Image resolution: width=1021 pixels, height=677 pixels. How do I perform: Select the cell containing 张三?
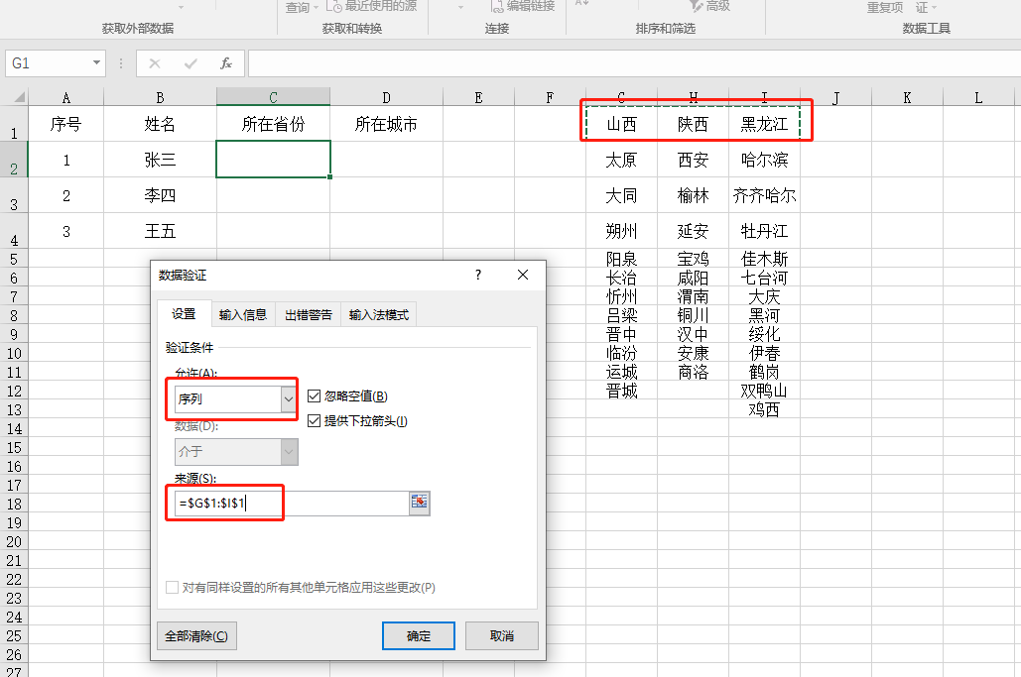160,160
